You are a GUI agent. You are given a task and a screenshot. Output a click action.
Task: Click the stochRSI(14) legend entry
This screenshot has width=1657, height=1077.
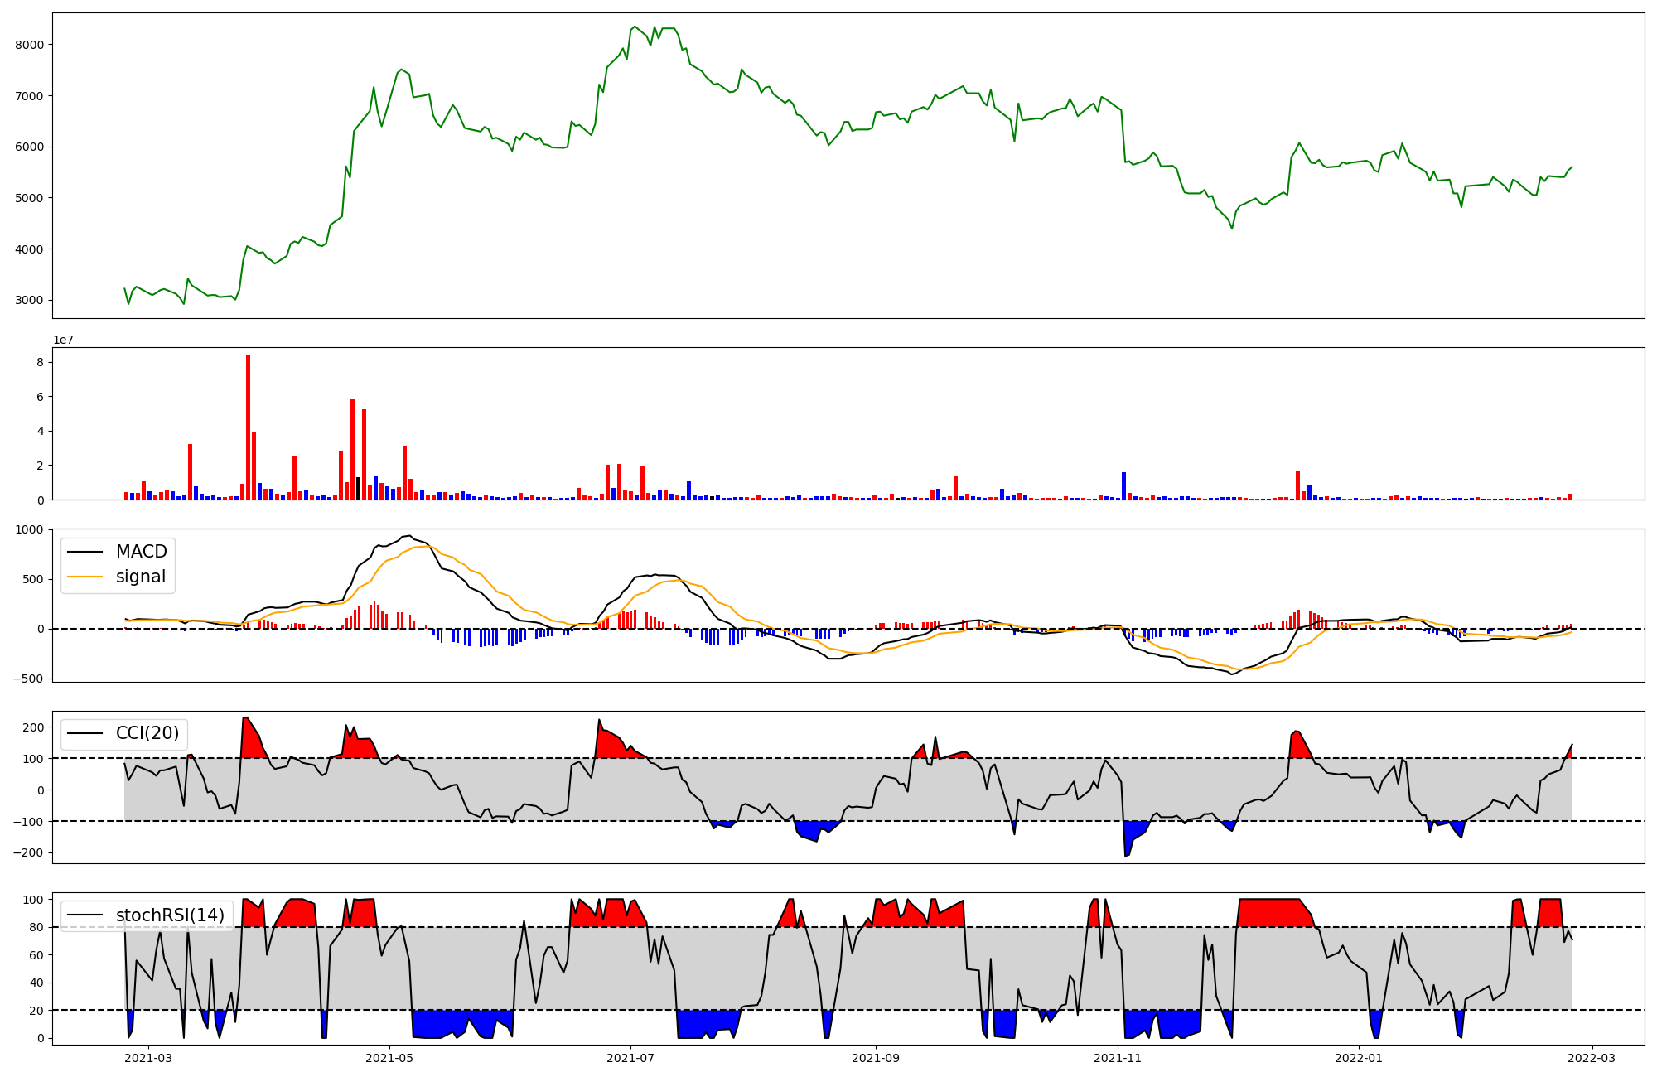[x=170, y=915]
